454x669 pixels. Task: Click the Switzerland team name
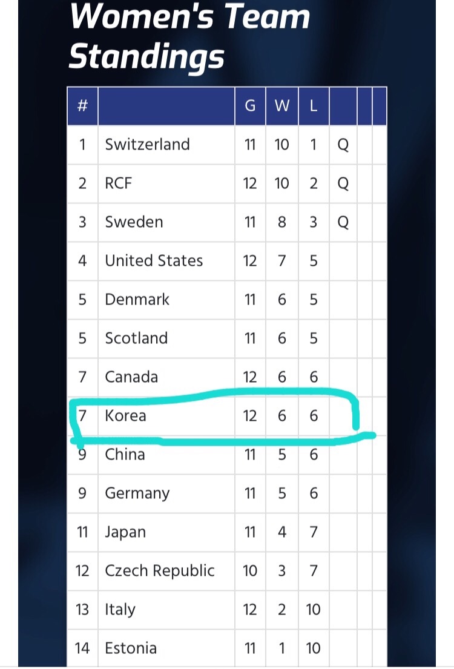point(147,144)
